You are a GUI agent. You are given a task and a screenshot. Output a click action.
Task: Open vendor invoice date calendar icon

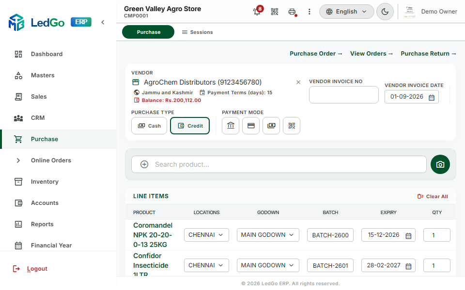pyautogui.click(x=432, y=97)
